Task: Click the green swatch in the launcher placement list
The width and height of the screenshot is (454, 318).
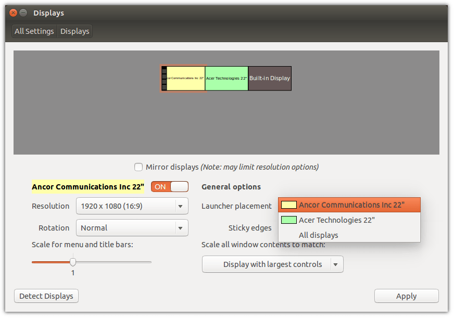Action: (288, 220)
